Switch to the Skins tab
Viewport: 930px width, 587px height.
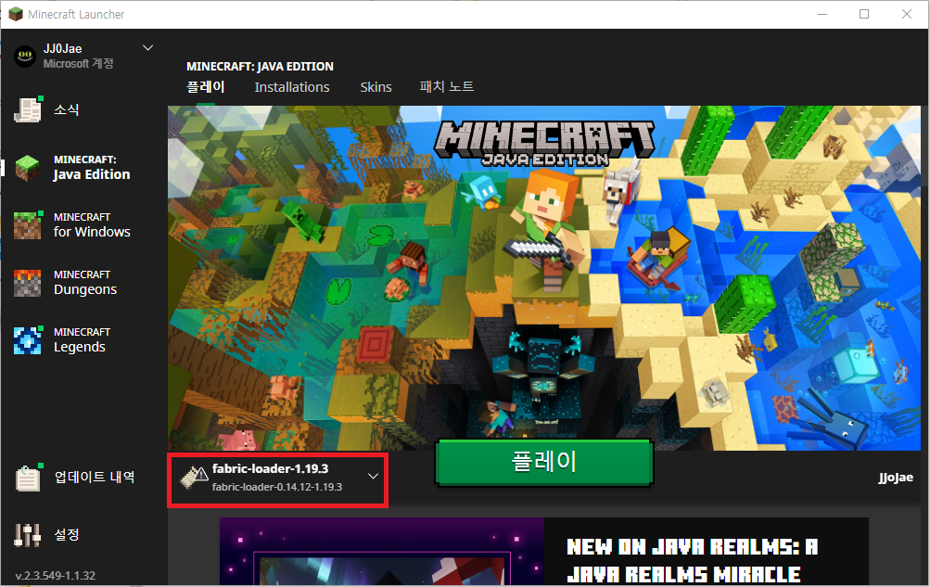376,87
